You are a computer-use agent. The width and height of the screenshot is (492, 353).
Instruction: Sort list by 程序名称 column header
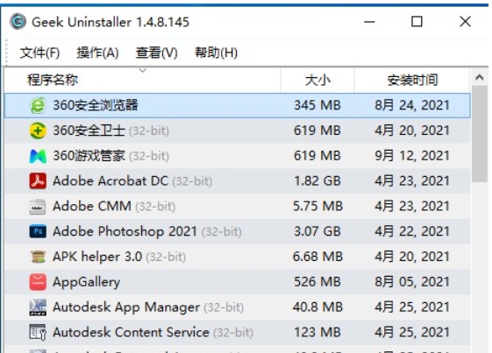pos(142,81)
